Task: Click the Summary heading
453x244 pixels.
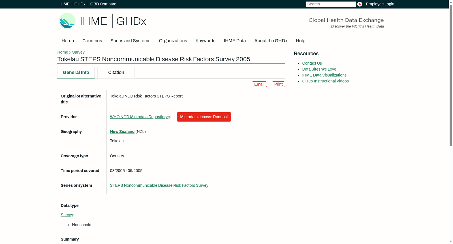Action: 70,239
